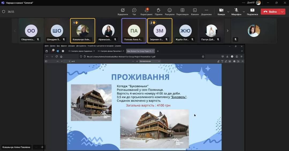
Task: Select participant tile Ковальчук Алін...
Action: pyautogui.click(x=83, y=31)
